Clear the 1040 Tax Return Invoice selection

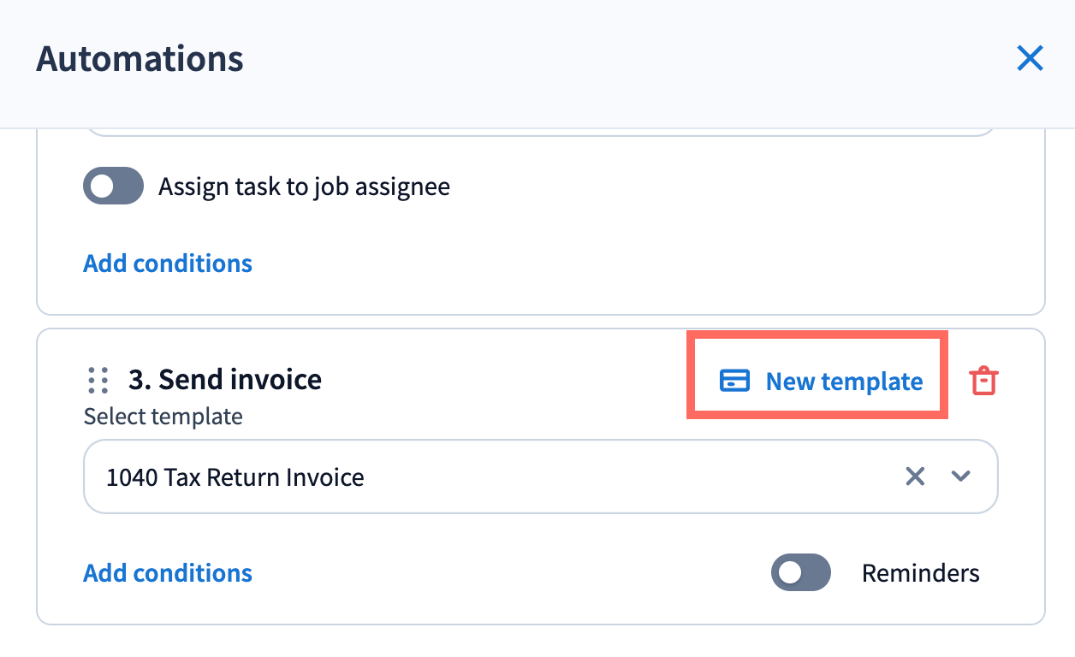click(915, 476)
